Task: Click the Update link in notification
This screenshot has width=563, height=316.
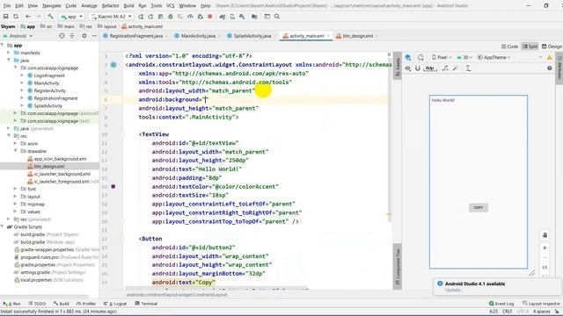Action: tap(454, 290)
